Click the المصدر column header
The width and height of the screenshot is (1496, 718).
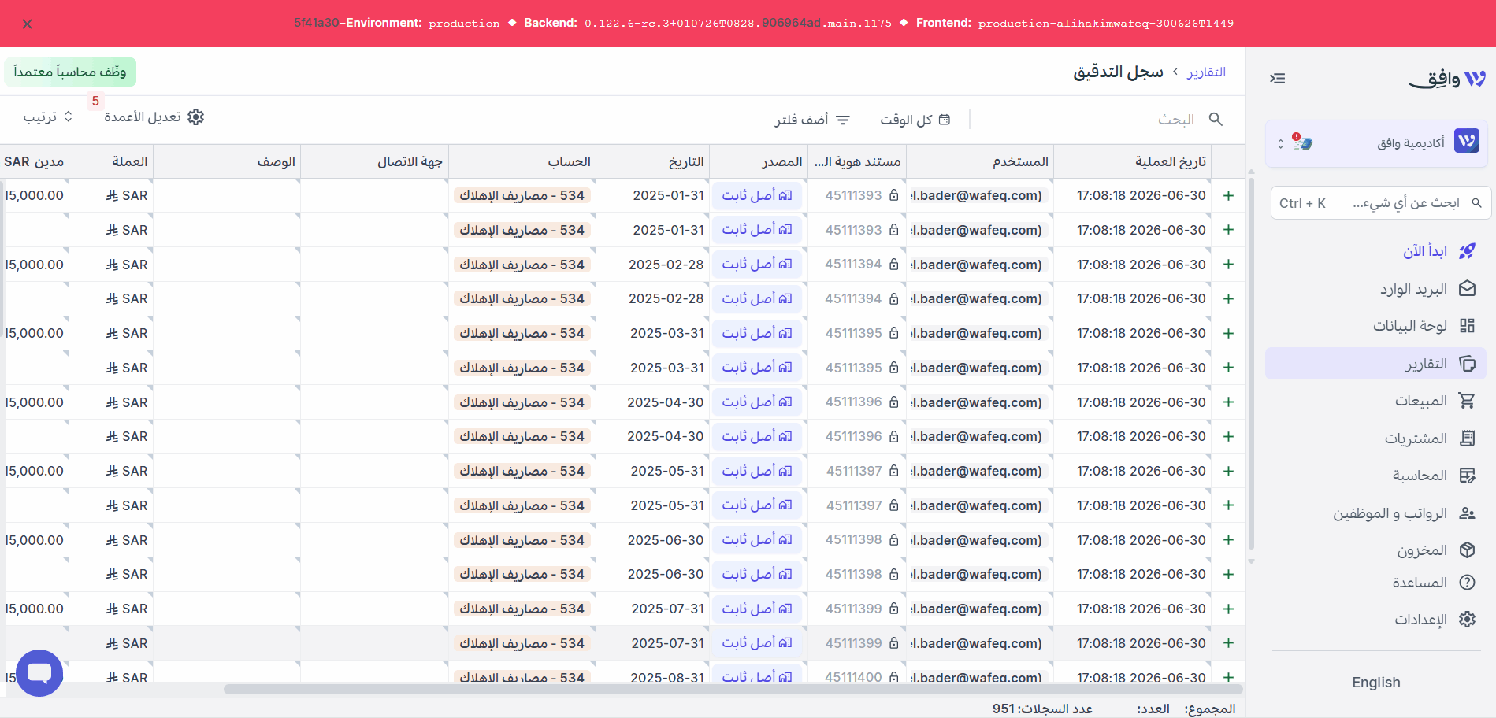[759, 161]
